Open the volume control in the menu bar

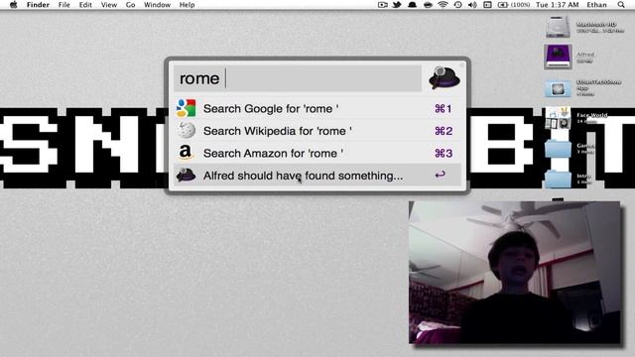pyautogui.click(x=472, y=5)
